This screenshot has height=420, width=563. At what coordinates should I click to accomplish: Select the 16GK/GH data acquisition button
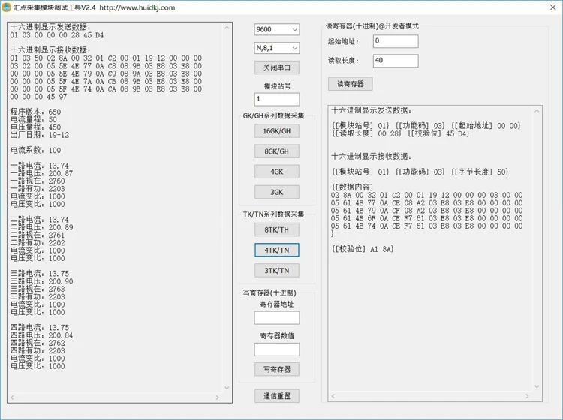(277, 131)
